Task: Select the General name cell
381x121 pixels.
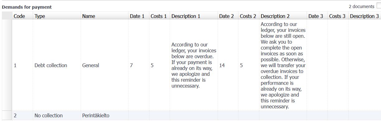Action: pyautogui.click(x=104, y=65)
